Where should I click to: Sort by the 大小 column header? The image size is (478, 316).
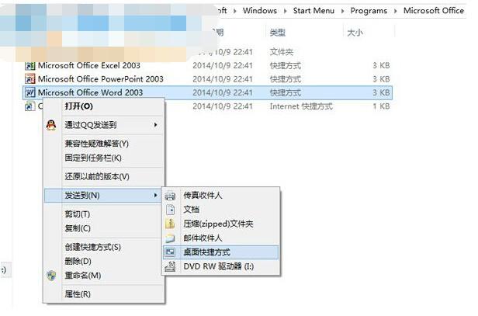[355, 33]
